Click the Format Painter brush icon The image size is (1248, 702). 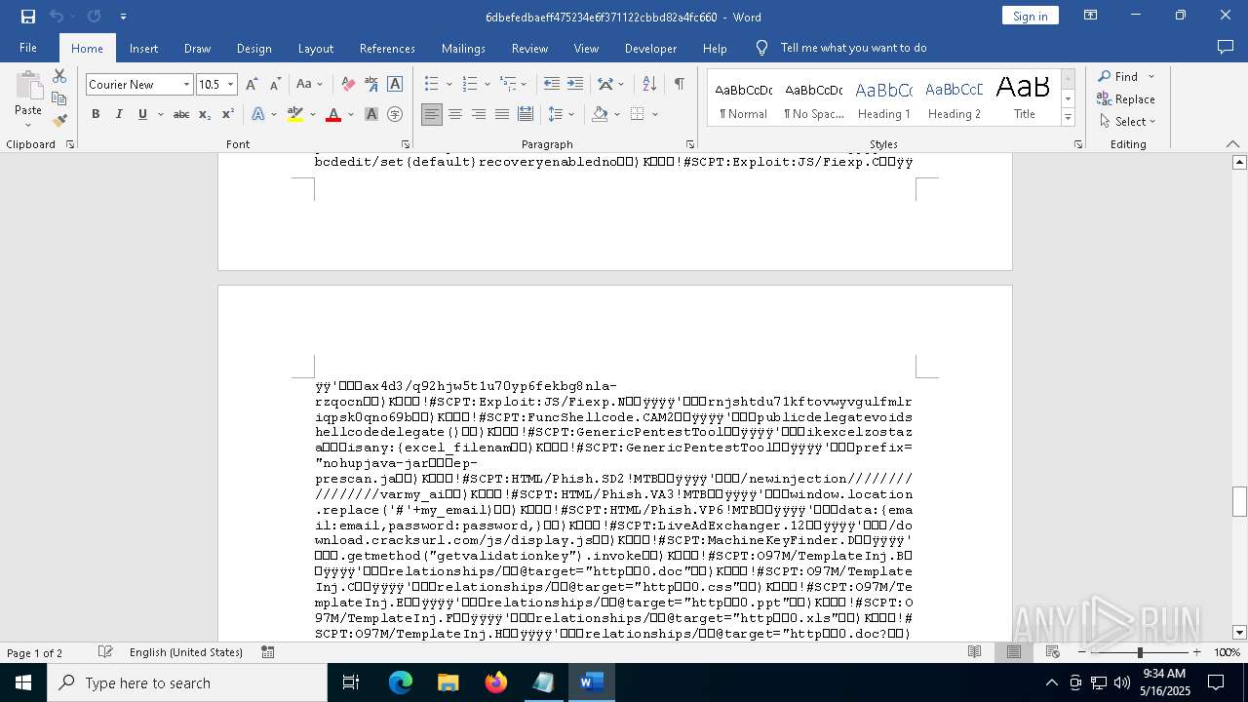[x=59, y=121]
